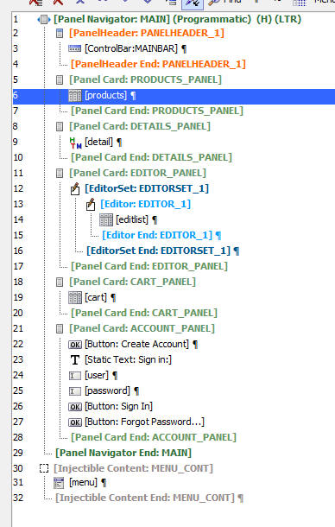Click the editlist list control icon
The height and width of the screenshot is (527, 335).
point(106,220)
